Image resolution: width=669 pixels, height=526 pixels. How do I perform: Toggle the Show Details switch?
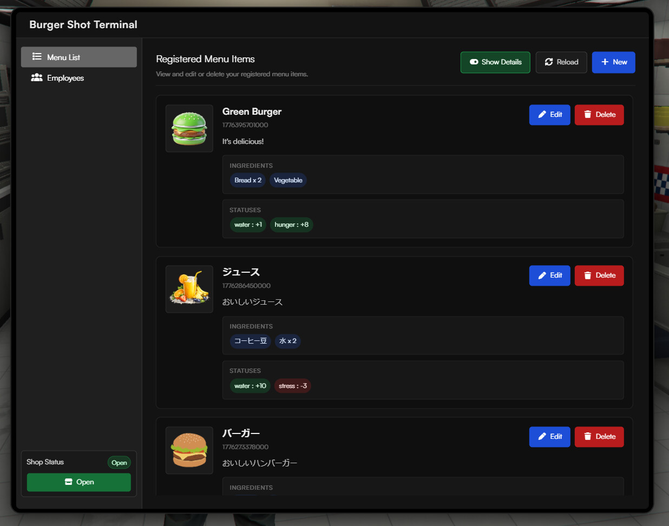coord(495,62)
